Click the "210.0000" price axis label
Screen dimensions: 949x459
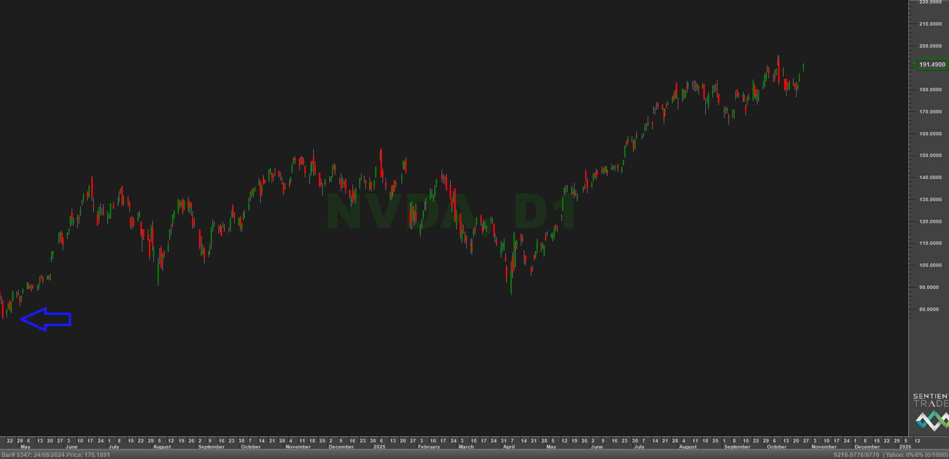(x=930, y=24)
